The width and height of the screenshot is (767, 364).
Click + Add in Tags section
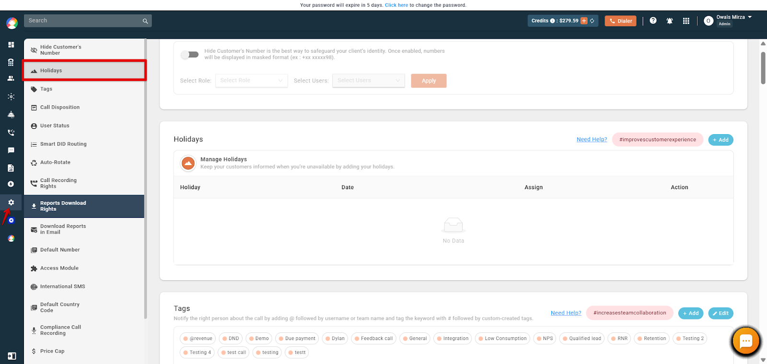tap(691, 313)
